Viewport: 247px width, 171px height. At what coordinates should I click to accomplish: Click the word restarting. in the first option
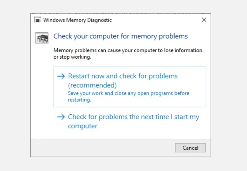coord(79,100)
